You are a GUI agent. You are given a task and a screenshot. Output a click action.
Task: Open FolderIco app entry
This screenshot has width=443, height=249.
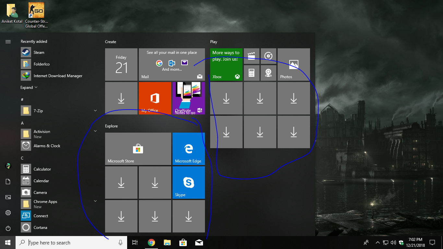(58, 64)
